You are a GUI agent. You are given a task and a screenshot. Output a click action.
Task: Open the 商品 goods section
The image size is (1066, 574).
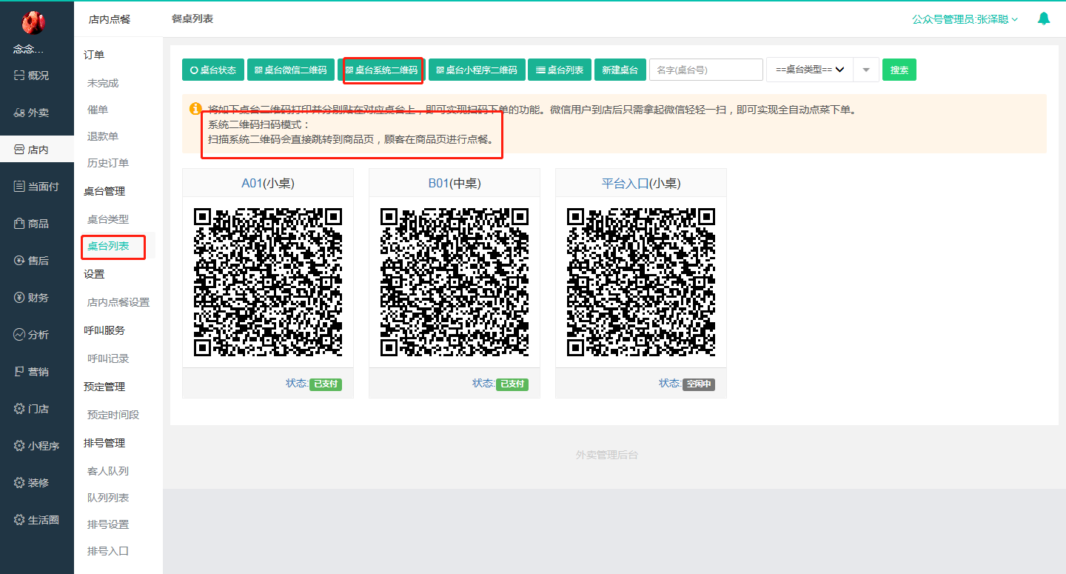pyautogui.click(x=32, y=224)
